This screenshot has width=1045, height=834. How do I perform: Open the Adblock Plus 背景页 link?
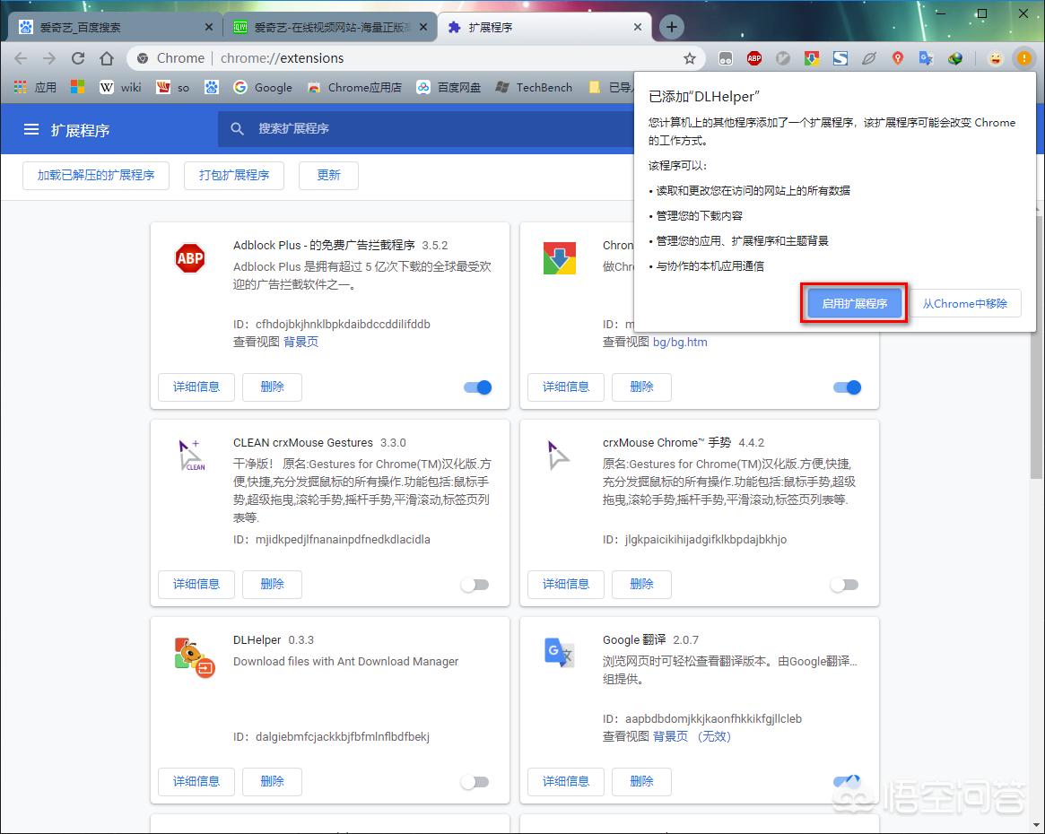tap(300, 343)
